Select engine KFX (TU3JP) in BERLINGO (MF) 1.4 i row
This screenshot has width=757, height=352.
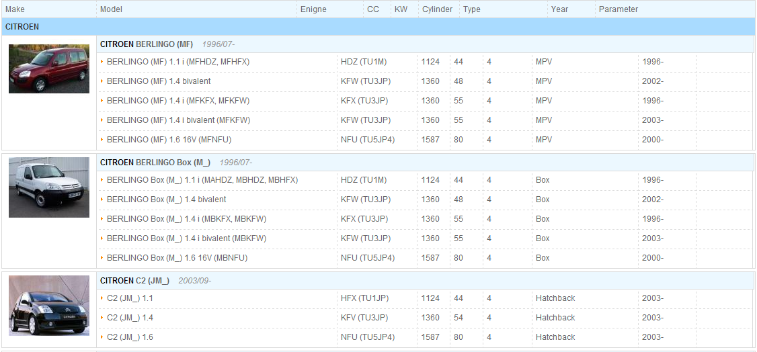click(x=364, y=100)
